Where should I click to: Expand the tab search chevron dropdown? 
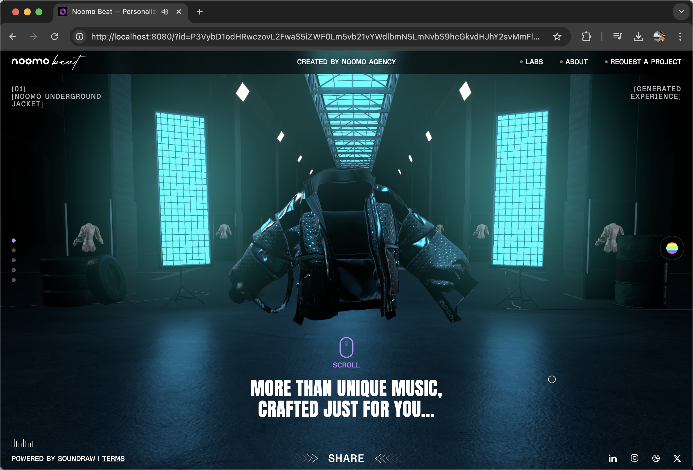tap(681, 12)
